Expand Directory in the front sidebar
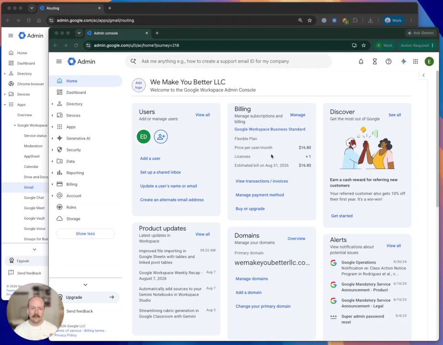This screenshot has width=443, height=345. [x=52, y=104]
